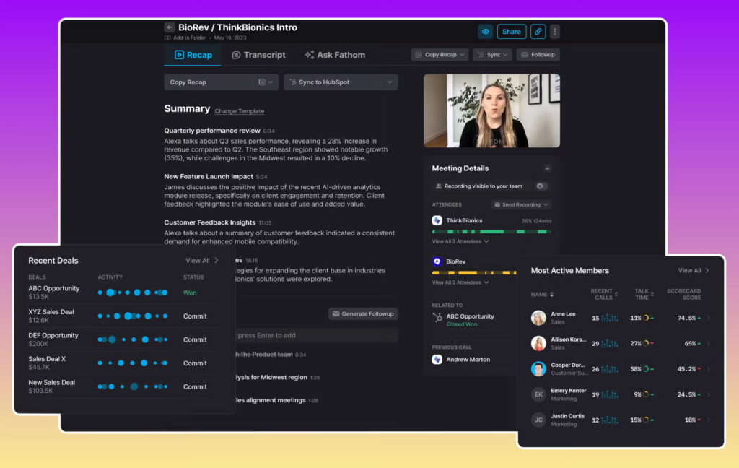Click Anne Lee's profile avatar

tap(538, 318)
